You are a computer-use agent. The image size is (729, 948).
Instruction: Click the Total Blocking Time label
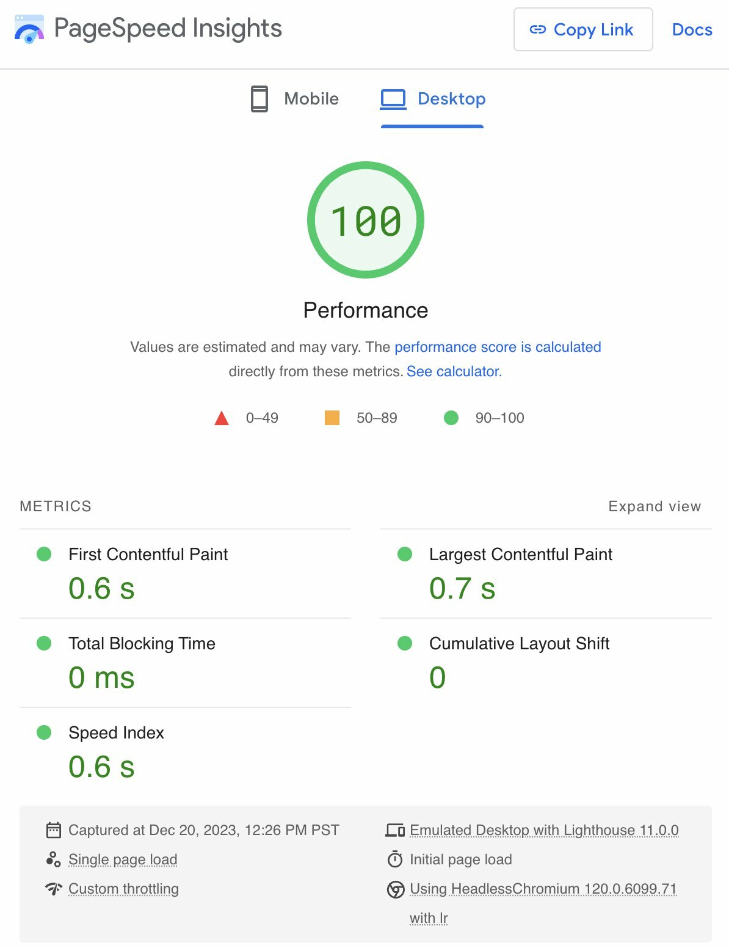coord(142,643)
